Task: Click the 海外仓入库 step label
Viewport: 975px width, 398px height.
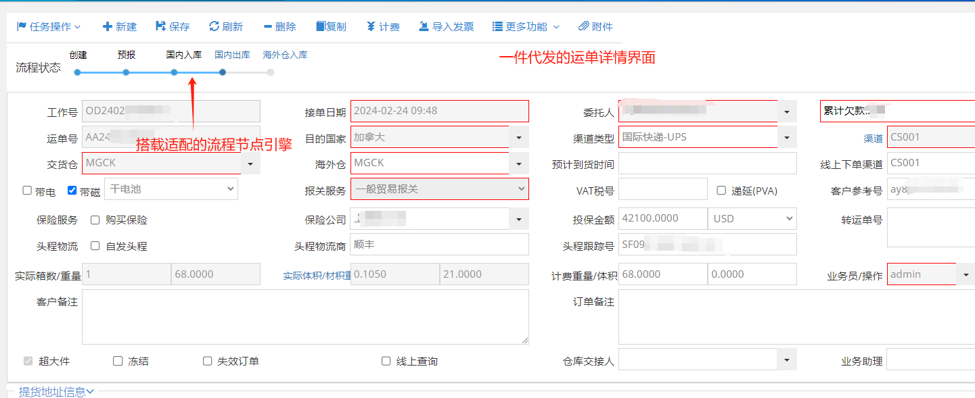Action: point(285,55)
